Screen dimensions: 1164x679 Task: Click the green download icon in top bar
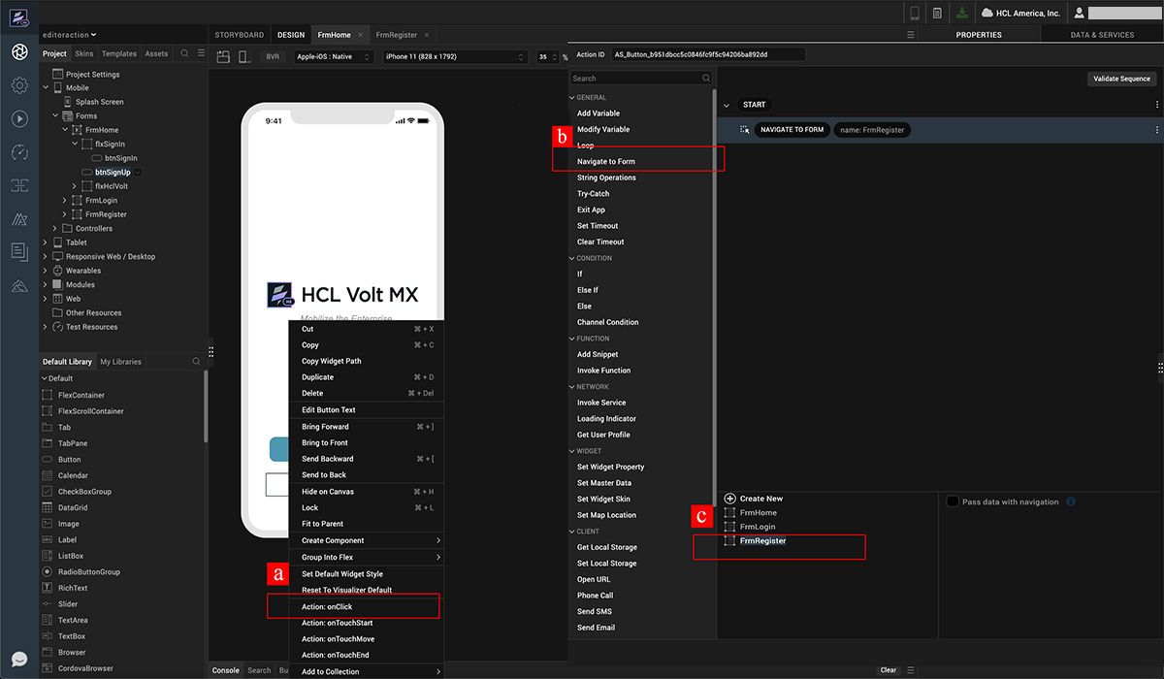[x=961, y=13]
